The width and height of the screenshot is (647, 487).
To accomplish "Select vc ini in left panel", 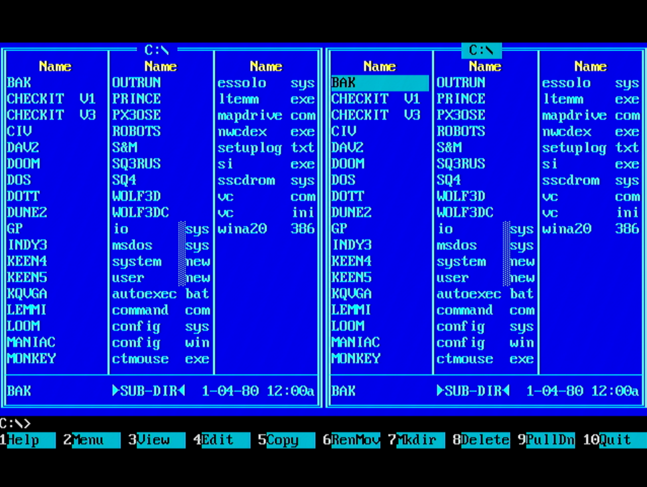I will click(266, 213).
